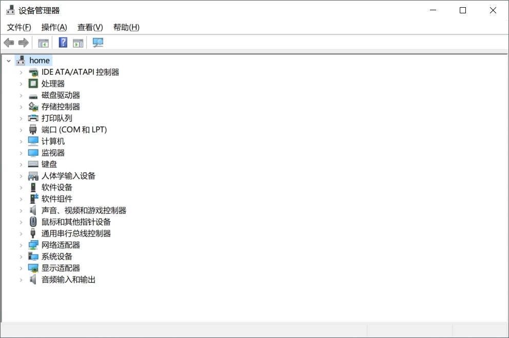Maximize the 设备管理器 window
The width and height of the screenshot is (509, 338).
tap(463, 10)
